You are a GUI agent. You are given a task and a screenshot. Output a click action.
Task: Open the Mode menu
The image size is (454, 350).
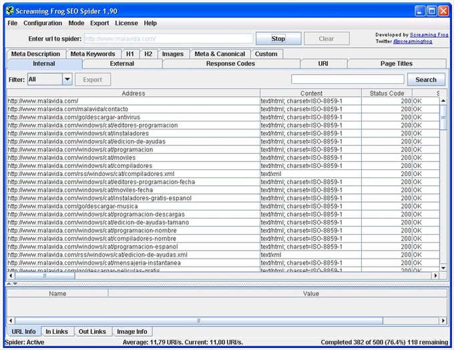76,23
